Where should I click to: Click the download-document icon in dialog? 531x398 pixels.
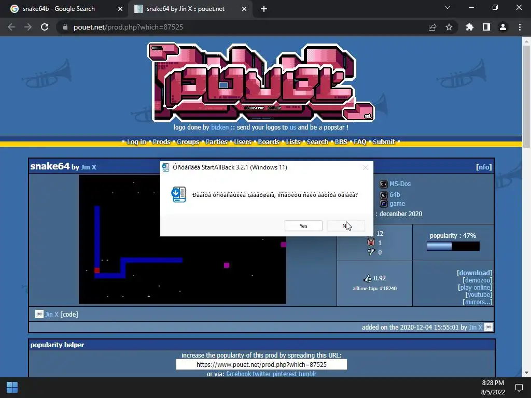tap(178, 195)
